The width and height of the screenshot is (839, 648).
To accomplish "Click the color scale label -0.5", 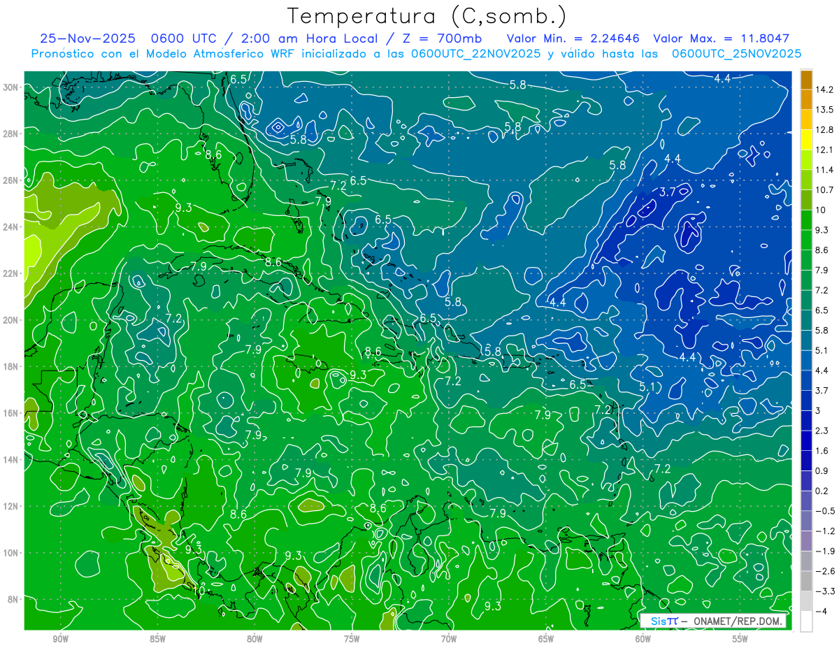I will 824,511.
